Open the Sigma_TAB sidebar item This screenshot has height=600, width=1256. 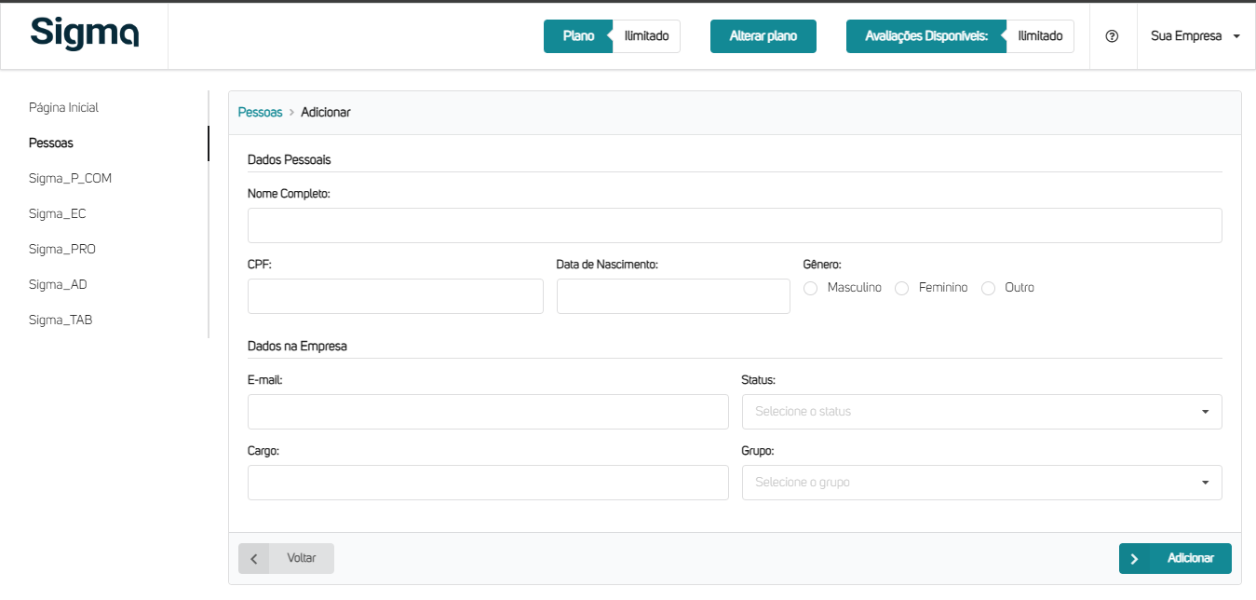pos(61,320)
